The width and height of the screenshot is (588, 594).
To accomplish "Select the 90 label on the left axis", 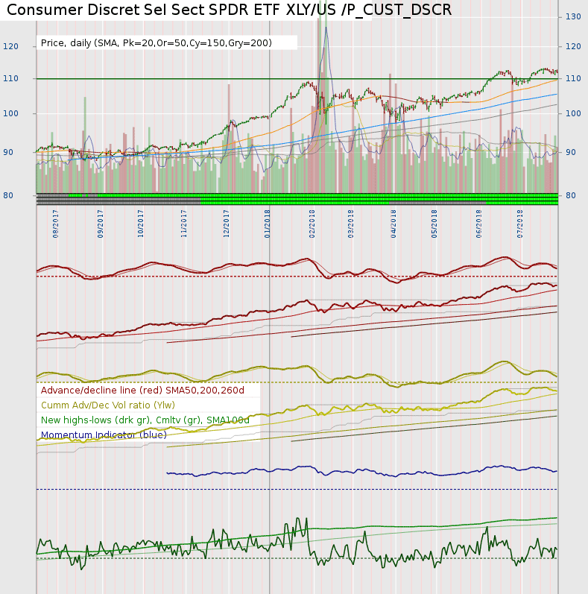I will tap(8, 152).
